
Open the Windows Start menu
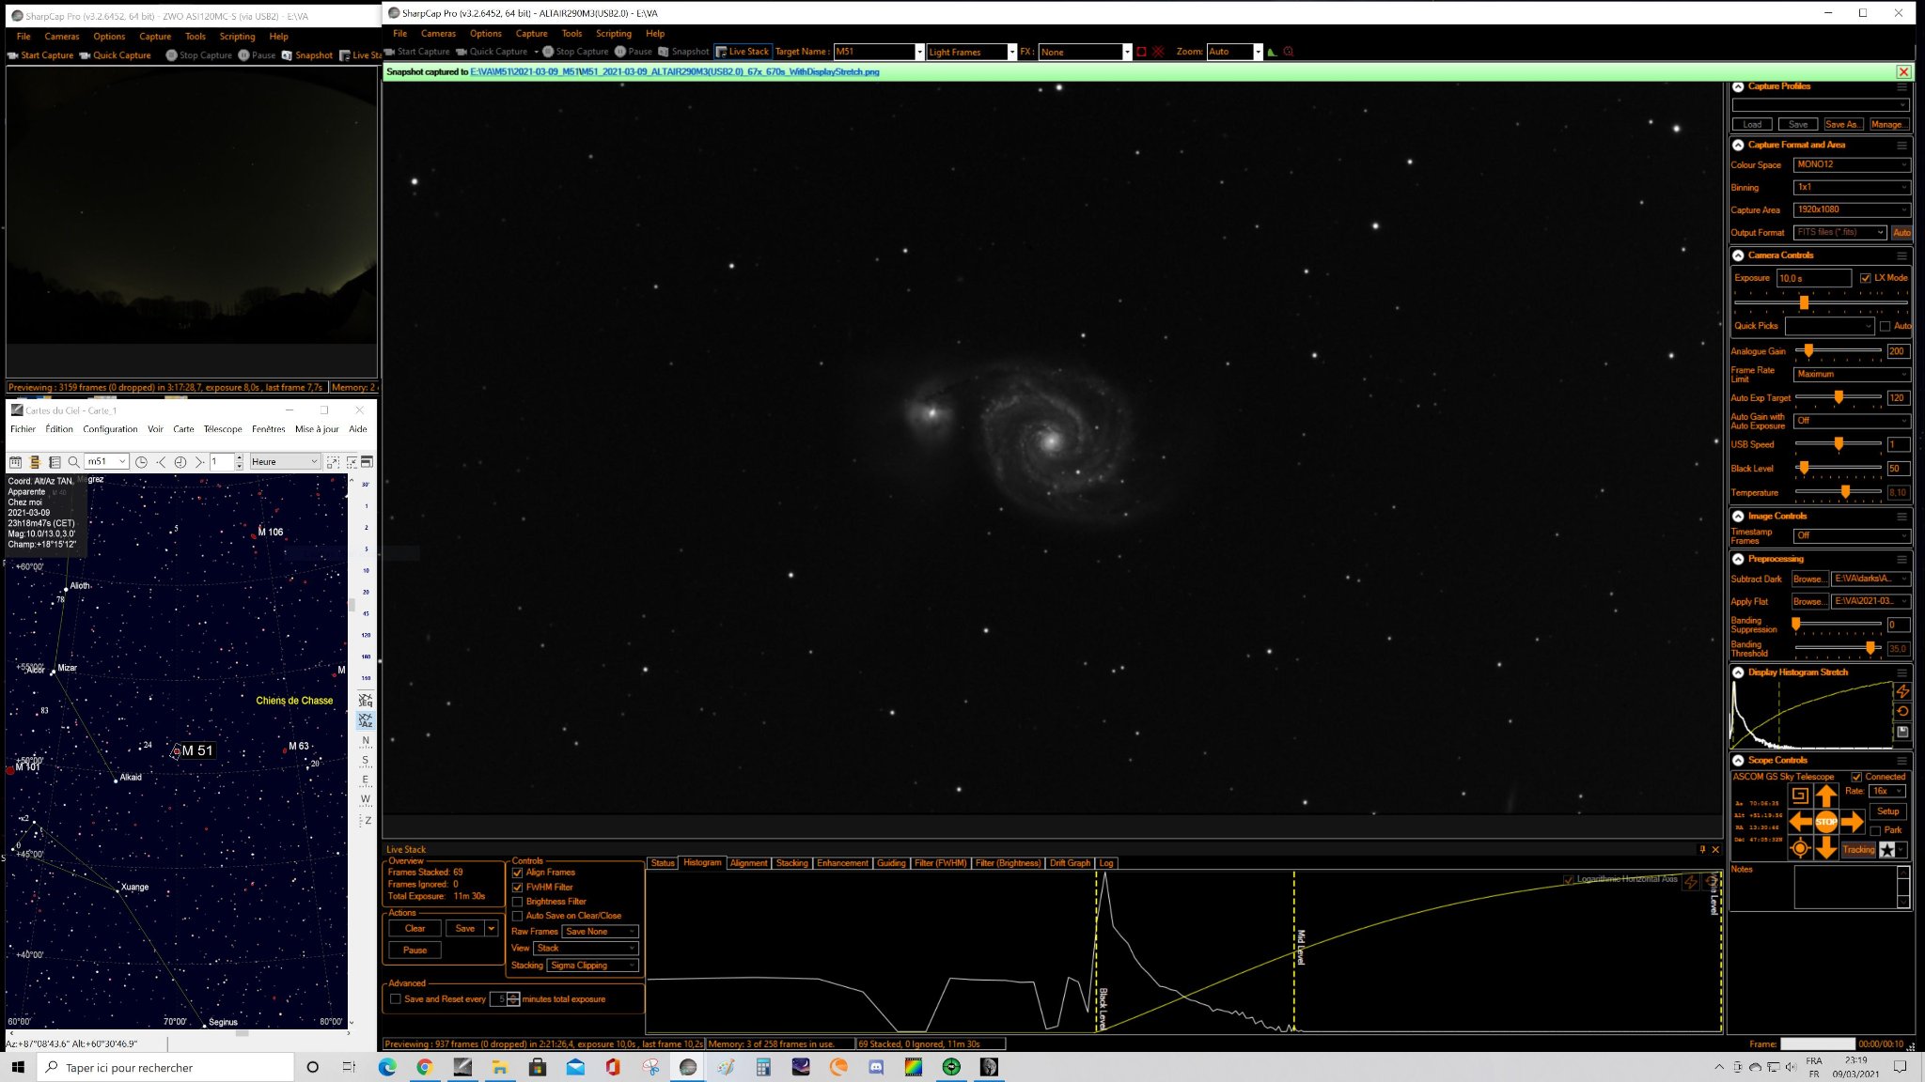click(17, 1067)
